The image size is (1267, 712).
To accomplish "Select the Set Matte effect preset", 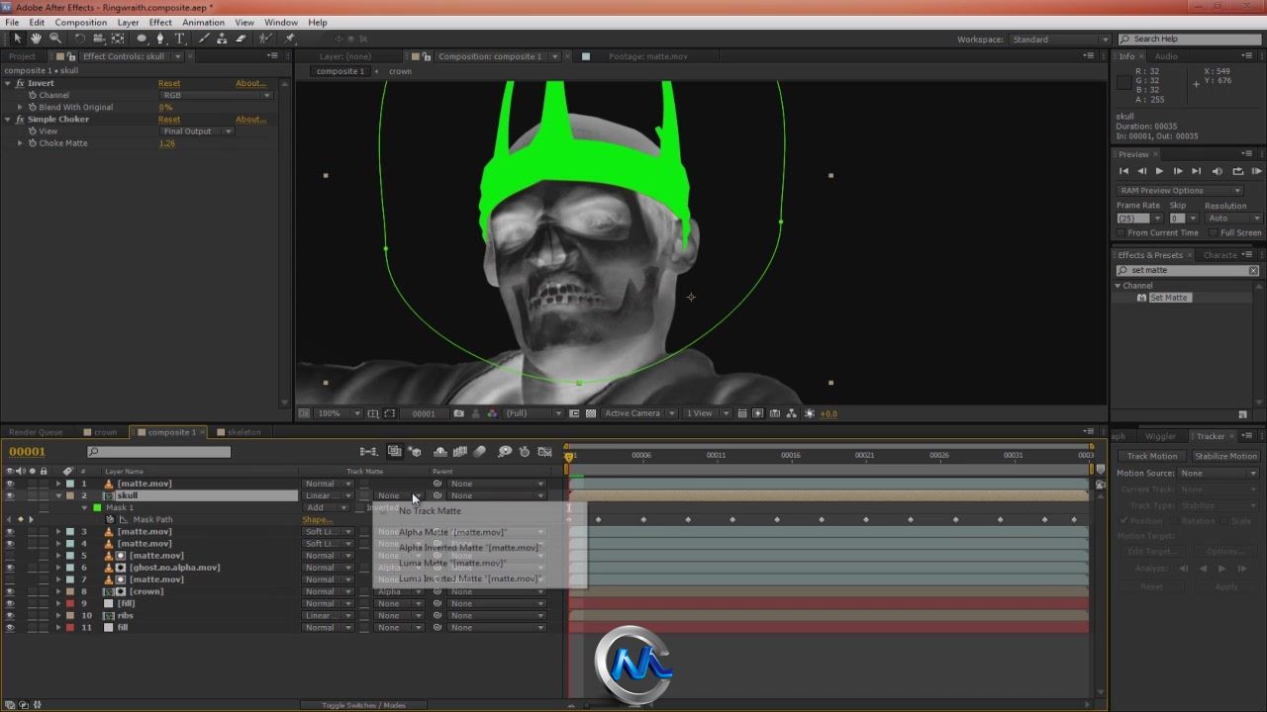I will [1168, 298].
